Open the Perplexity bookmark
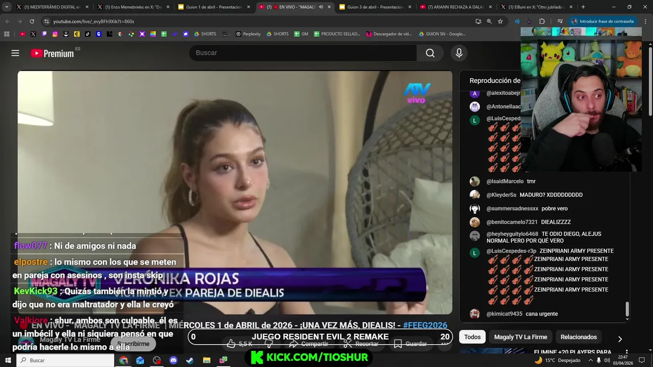The image size is (653, 367). pos(248,34)
